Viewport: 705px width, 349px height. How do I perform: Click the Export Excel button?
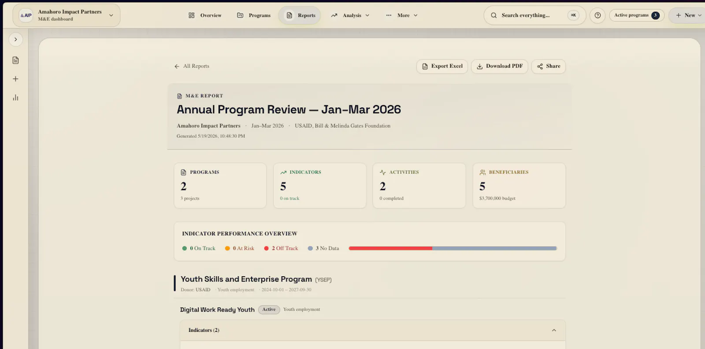tap(442, 67)
